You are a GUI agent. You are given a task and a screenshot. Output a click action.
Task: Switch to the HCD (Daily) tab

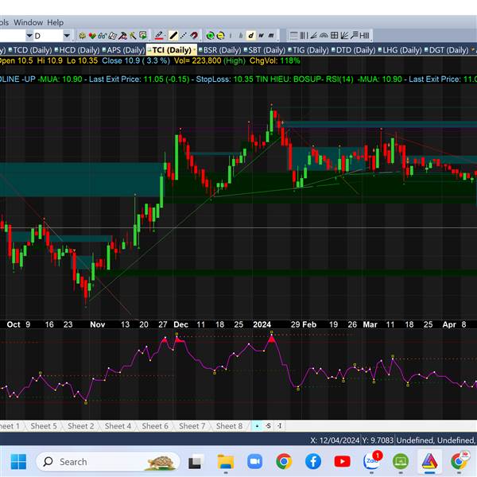[79, 50]
